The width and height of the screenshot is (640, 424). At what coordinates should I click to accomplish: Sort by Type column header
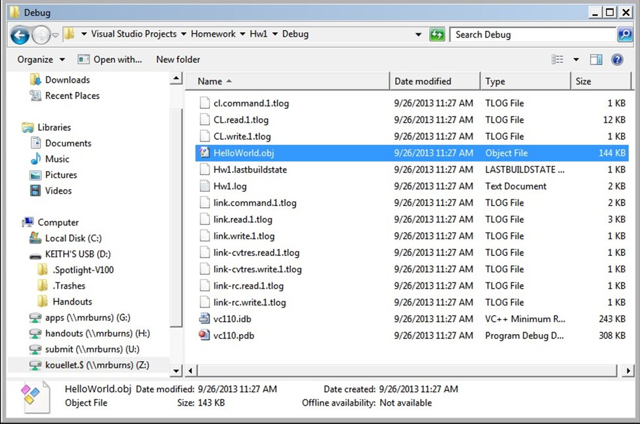[x=526, y=81]
